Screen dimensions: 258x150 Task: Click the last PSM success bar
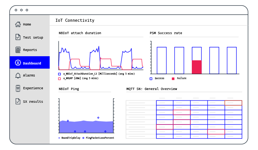(232, 60)
